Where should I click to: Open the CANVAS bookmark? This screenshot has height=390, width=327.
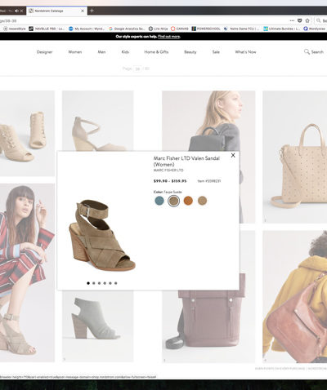(180, 29)
